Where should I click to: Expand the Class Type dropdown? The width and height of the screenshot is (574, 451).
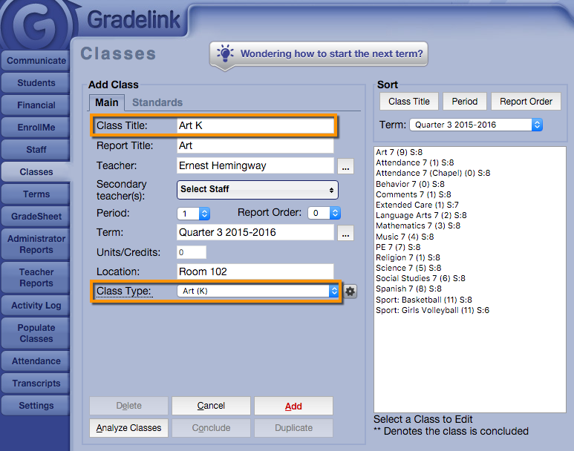[258, 292]
